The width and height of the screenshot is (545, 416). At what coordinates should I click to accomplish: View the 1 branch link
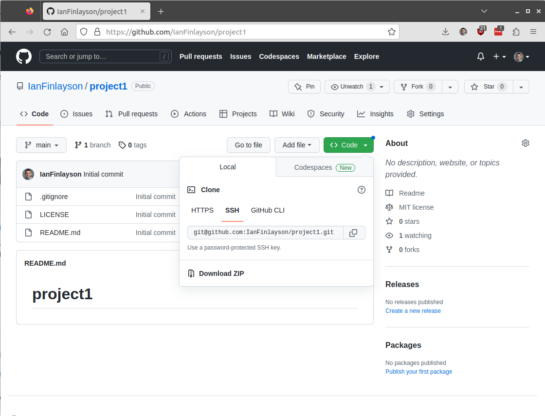coord(93,145)
